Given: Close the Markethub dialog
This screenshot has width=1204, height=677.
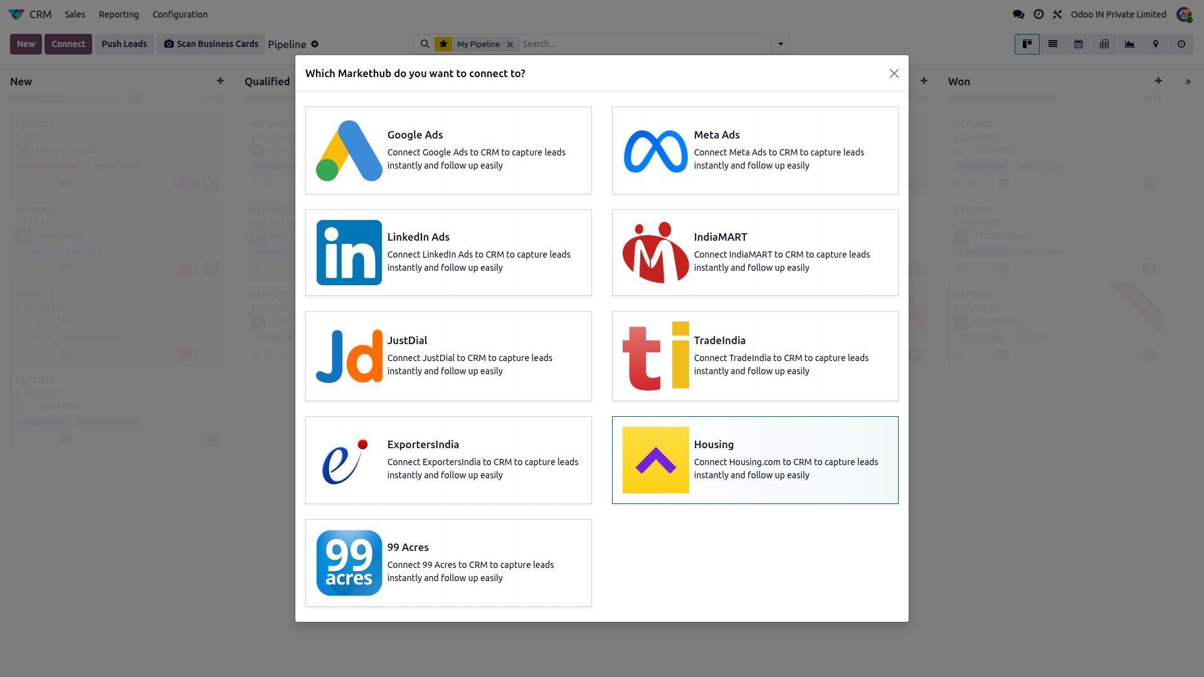Looking at the screenshot, I should (894, 73).
